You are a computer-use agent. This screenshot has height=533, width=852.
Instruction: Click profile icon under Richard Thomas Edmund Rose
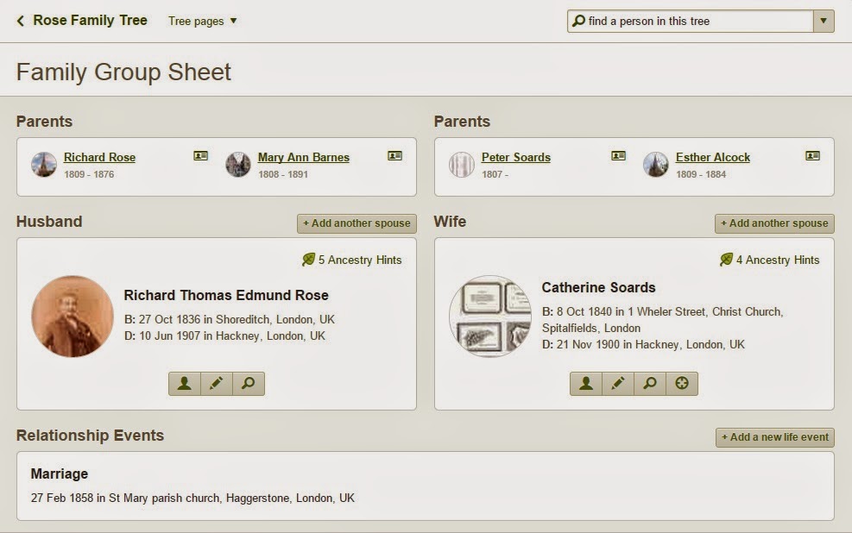pos(184,384)
